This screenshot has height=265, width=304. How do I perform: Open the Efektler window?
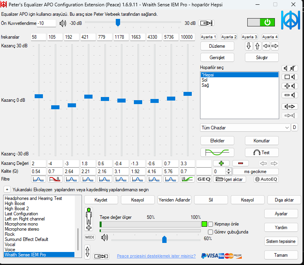217,141
